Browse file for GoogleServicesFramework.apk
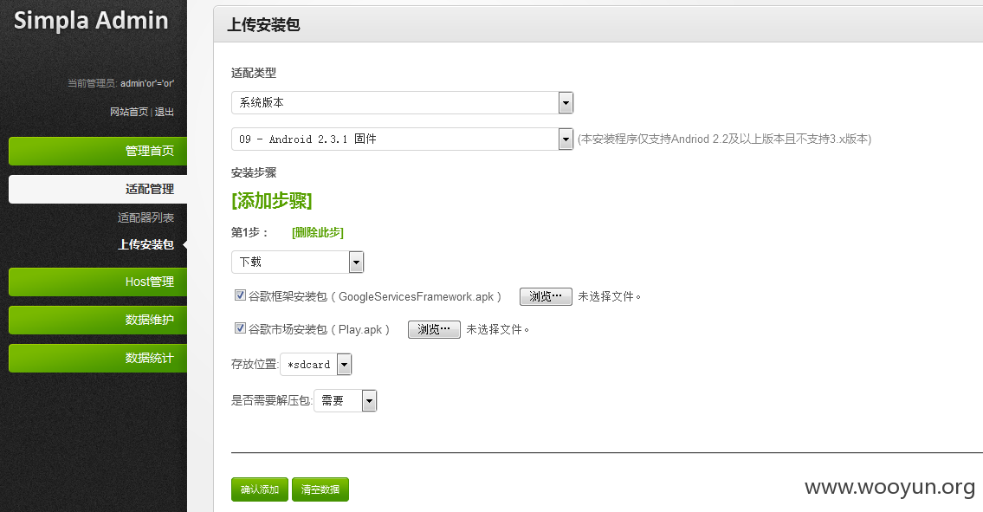The image size is (983, 512). tap(546, 297)
